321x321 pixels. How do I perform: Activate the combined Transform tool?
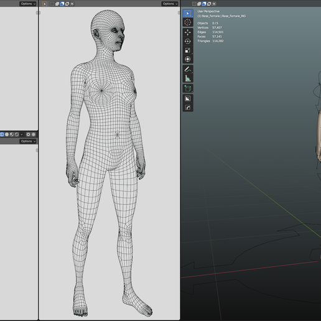coord(188,59)
